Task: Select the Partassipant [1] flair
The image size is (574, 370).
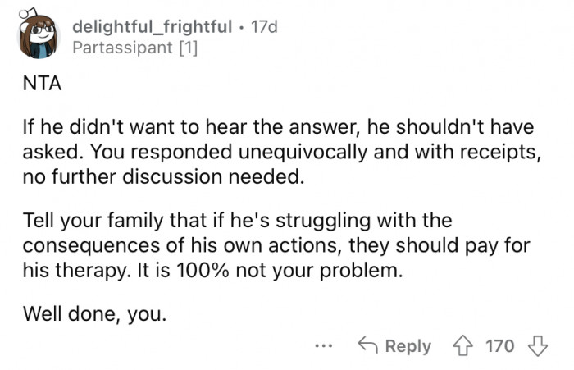Action: pos(135,48)
